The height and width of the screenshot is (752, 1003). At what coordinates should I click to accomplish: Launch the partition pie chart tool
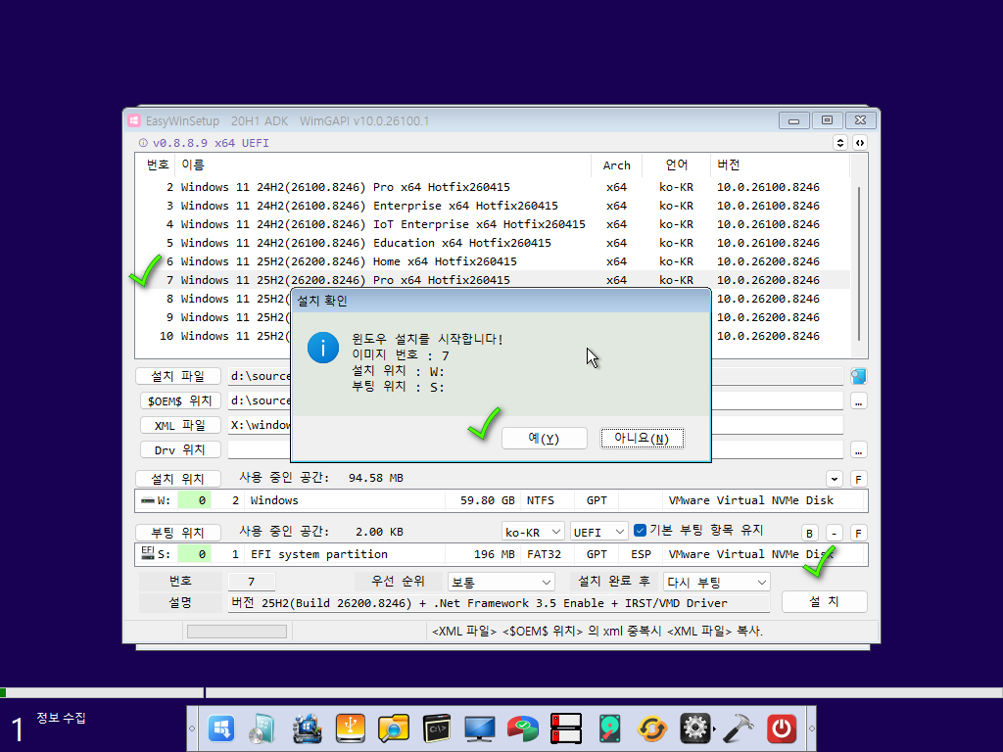point(523,728)
